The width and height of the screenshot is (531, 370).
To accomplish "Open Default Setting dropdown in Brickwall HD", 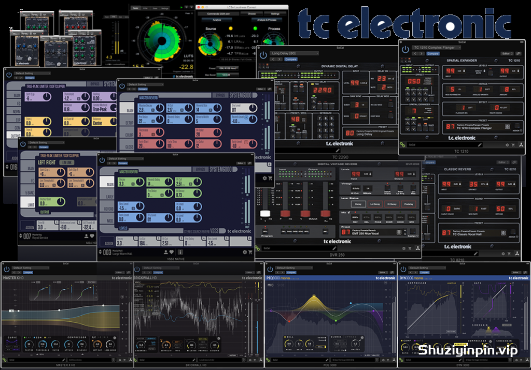I will point(162,268).
